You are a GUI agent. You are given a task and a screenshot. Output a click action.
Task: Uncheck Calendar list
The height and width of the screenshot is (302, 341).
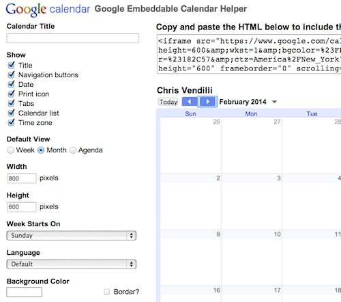pos(11,113)
